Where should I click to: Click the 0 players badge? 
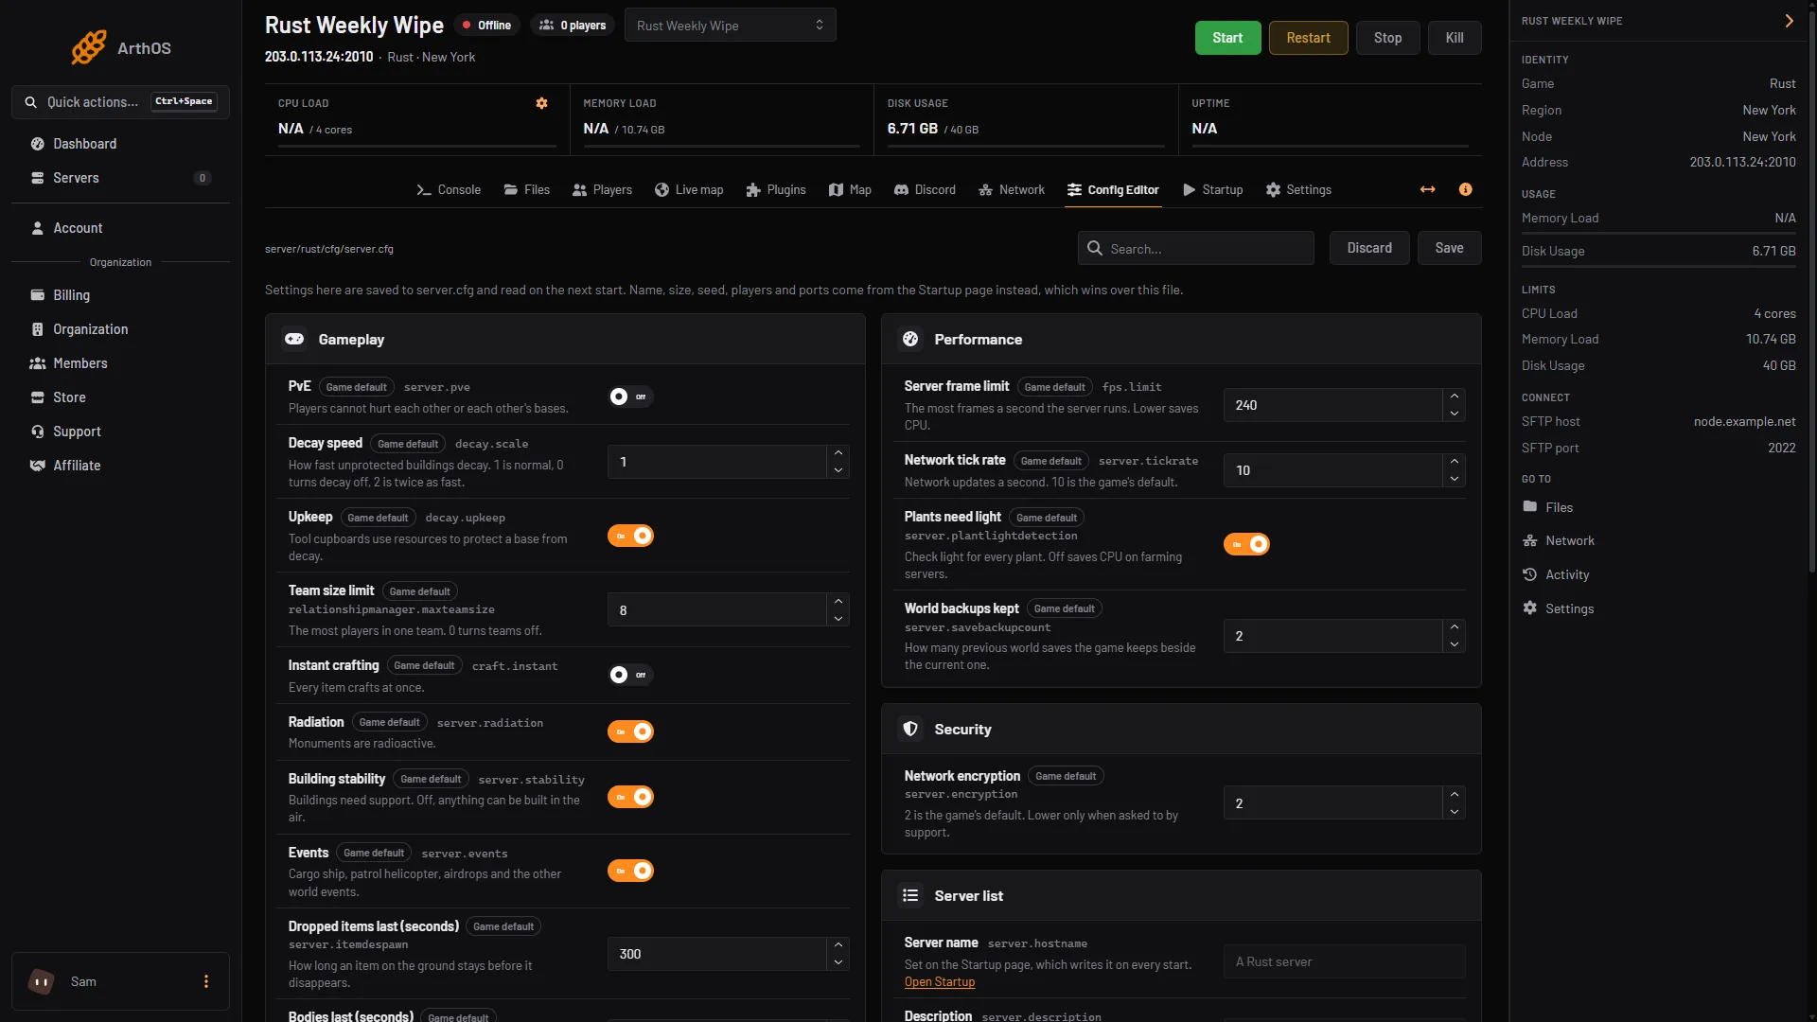573,26
